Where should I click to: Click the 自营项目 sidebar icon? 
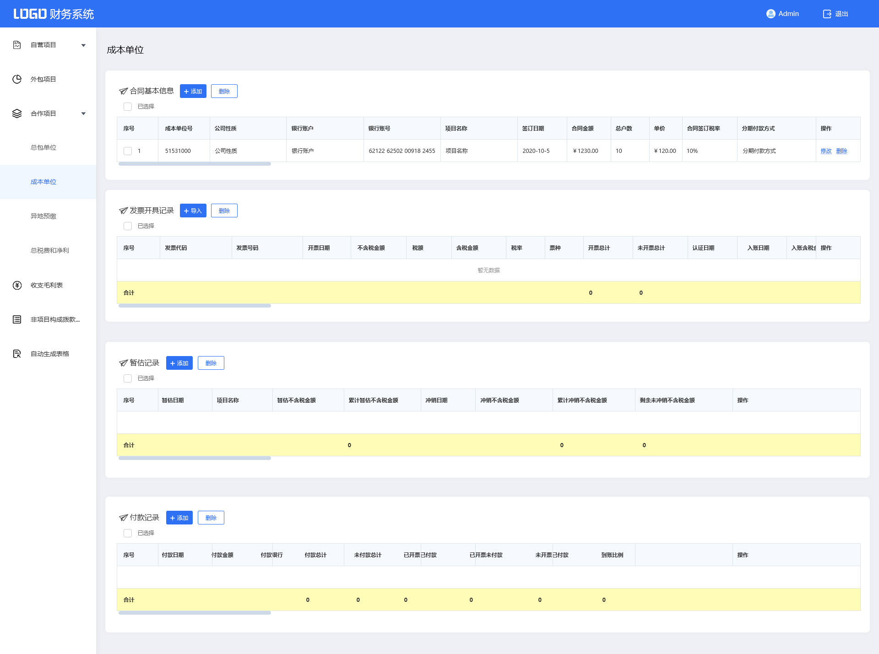click(17, 45)
